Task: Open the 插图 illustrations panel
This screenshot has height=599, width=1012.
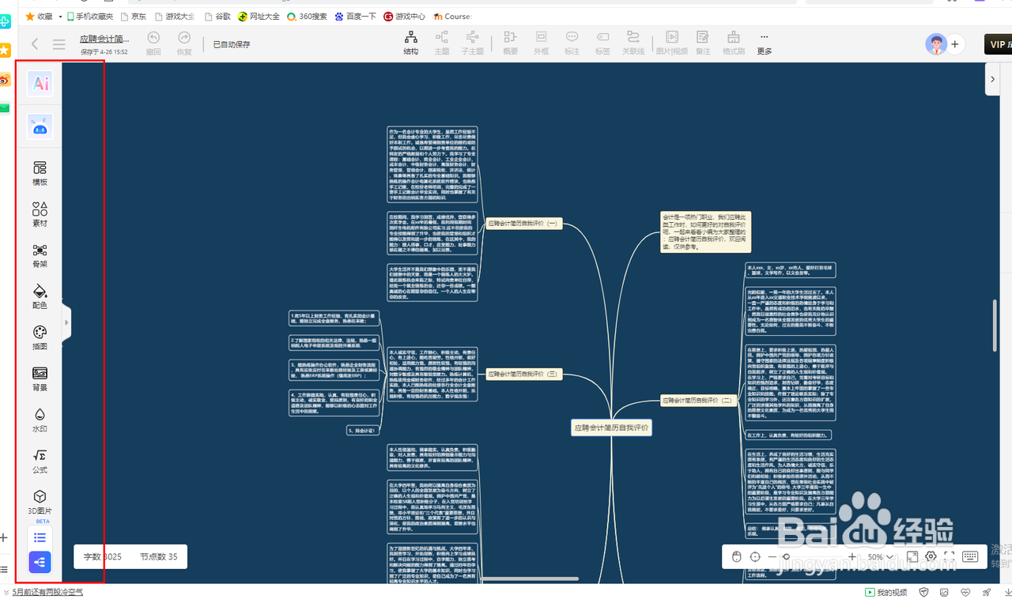Action: tap(40, 337)
